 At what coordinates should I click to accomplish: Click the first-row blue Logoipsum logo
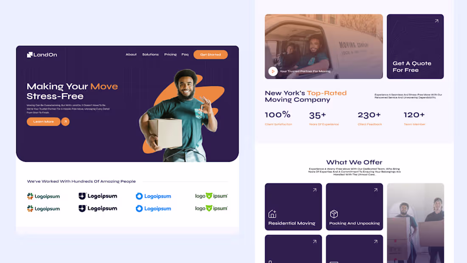click(153, 196)
